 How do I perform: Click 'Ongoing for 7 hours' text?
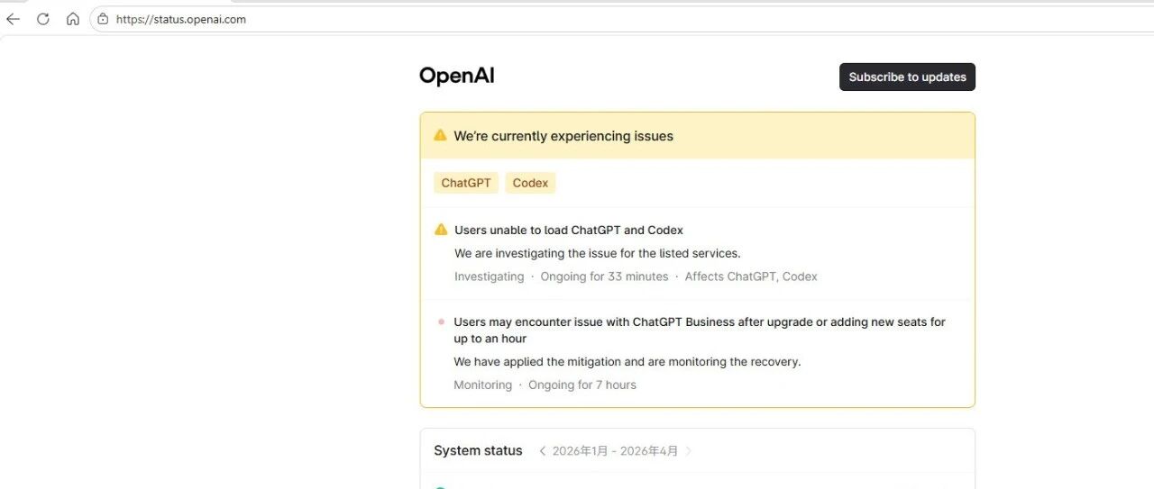click(x=582, y=385)
